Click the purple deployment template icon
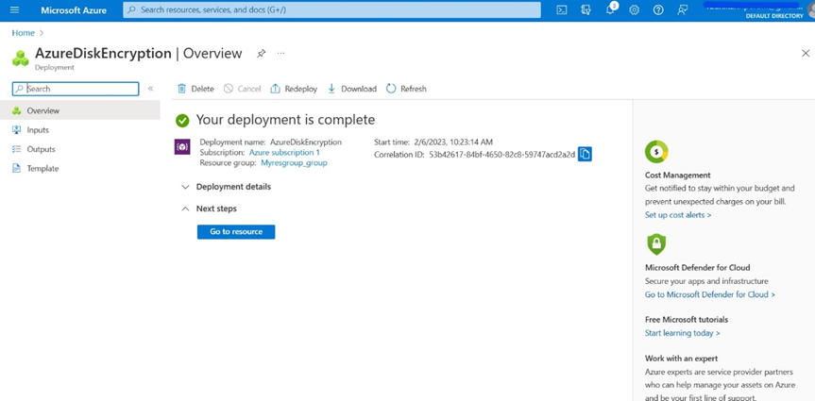The image size is (815, 401). tap(182, 147)
